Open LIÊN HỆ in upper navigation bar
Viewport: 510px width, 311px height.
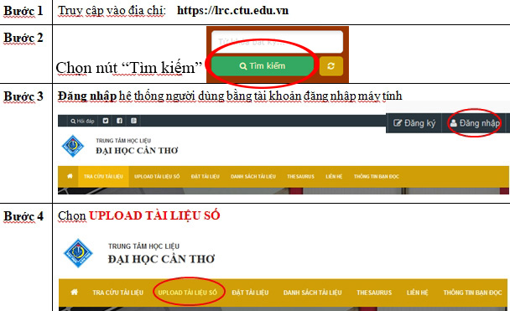click(334, 177)
